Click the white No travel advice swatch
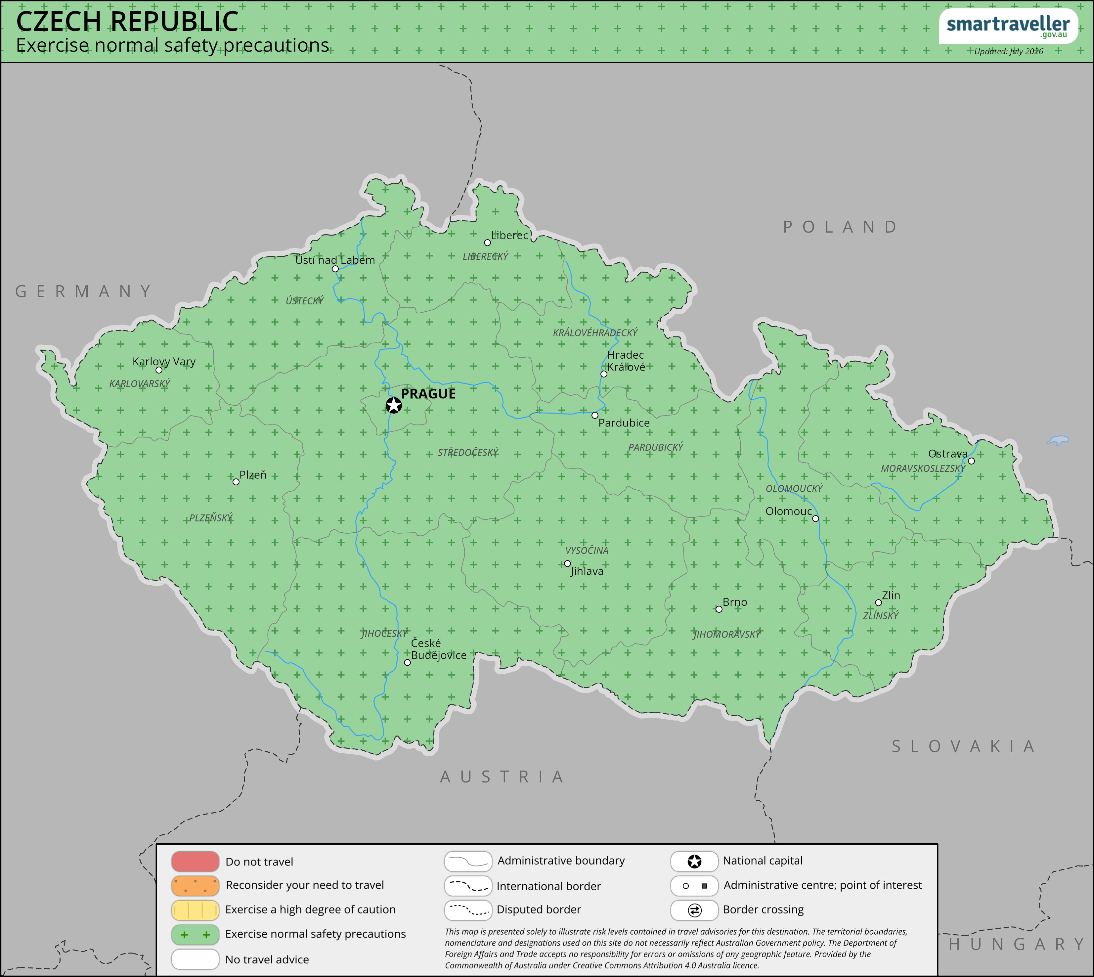Screen dimensions: 1094x977 coord(196,959)
